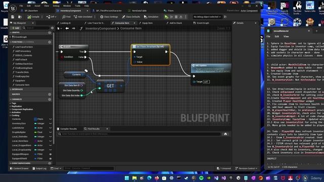Toggle visibility eye for DropMultiplier variable
324x182 pixels.
tap(50, 132)
